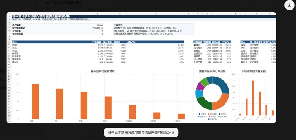Click the '实付金额合计' label cell
Screen dimensions: 296x140
click(18, 28)
